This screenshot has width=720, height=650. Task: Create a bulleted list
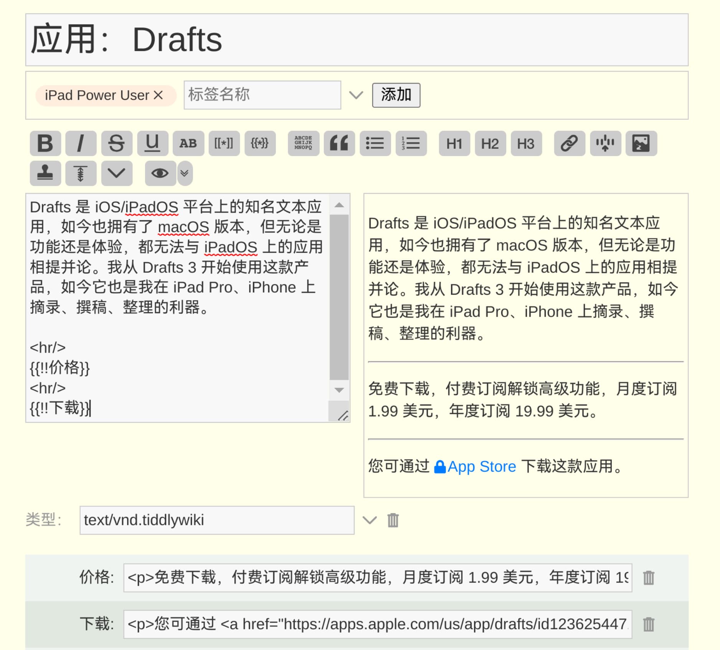(375, 144)
